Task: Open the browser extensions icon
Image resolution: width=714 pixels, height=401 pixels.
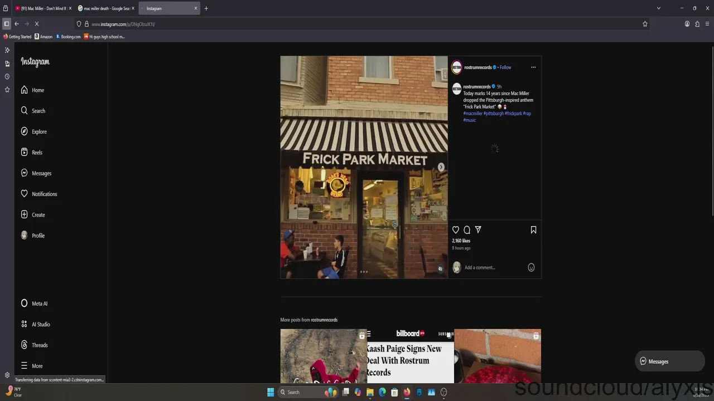Action: click(x=697, y=24)
